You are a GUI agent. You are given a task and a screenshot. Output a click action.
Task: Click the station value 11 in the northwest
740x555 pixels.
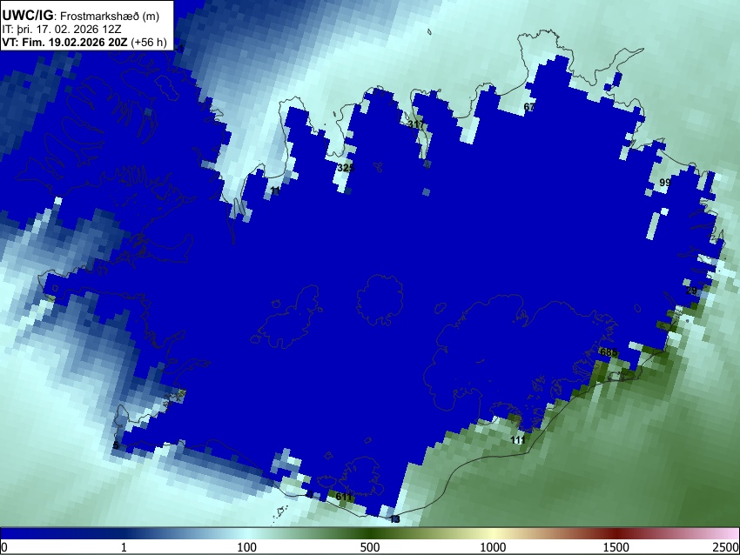275,191
